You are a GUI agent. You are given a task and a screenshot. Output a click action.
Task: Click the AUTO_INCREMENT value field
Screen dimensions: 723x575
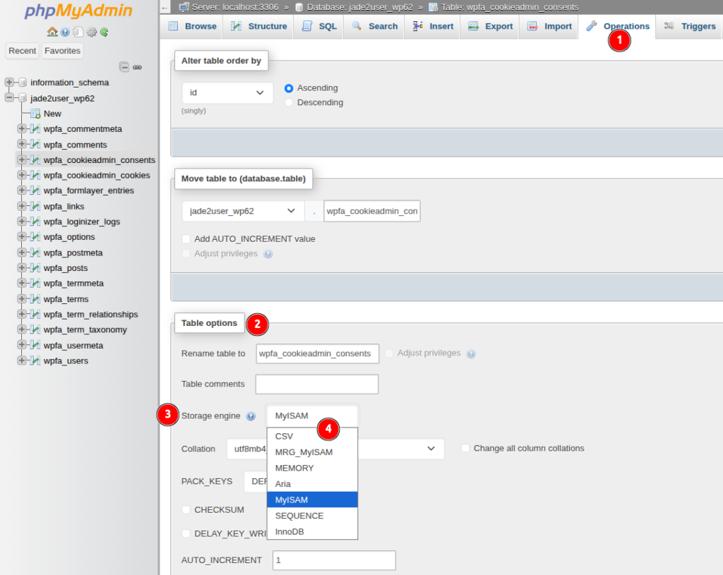tap(334, 560)
